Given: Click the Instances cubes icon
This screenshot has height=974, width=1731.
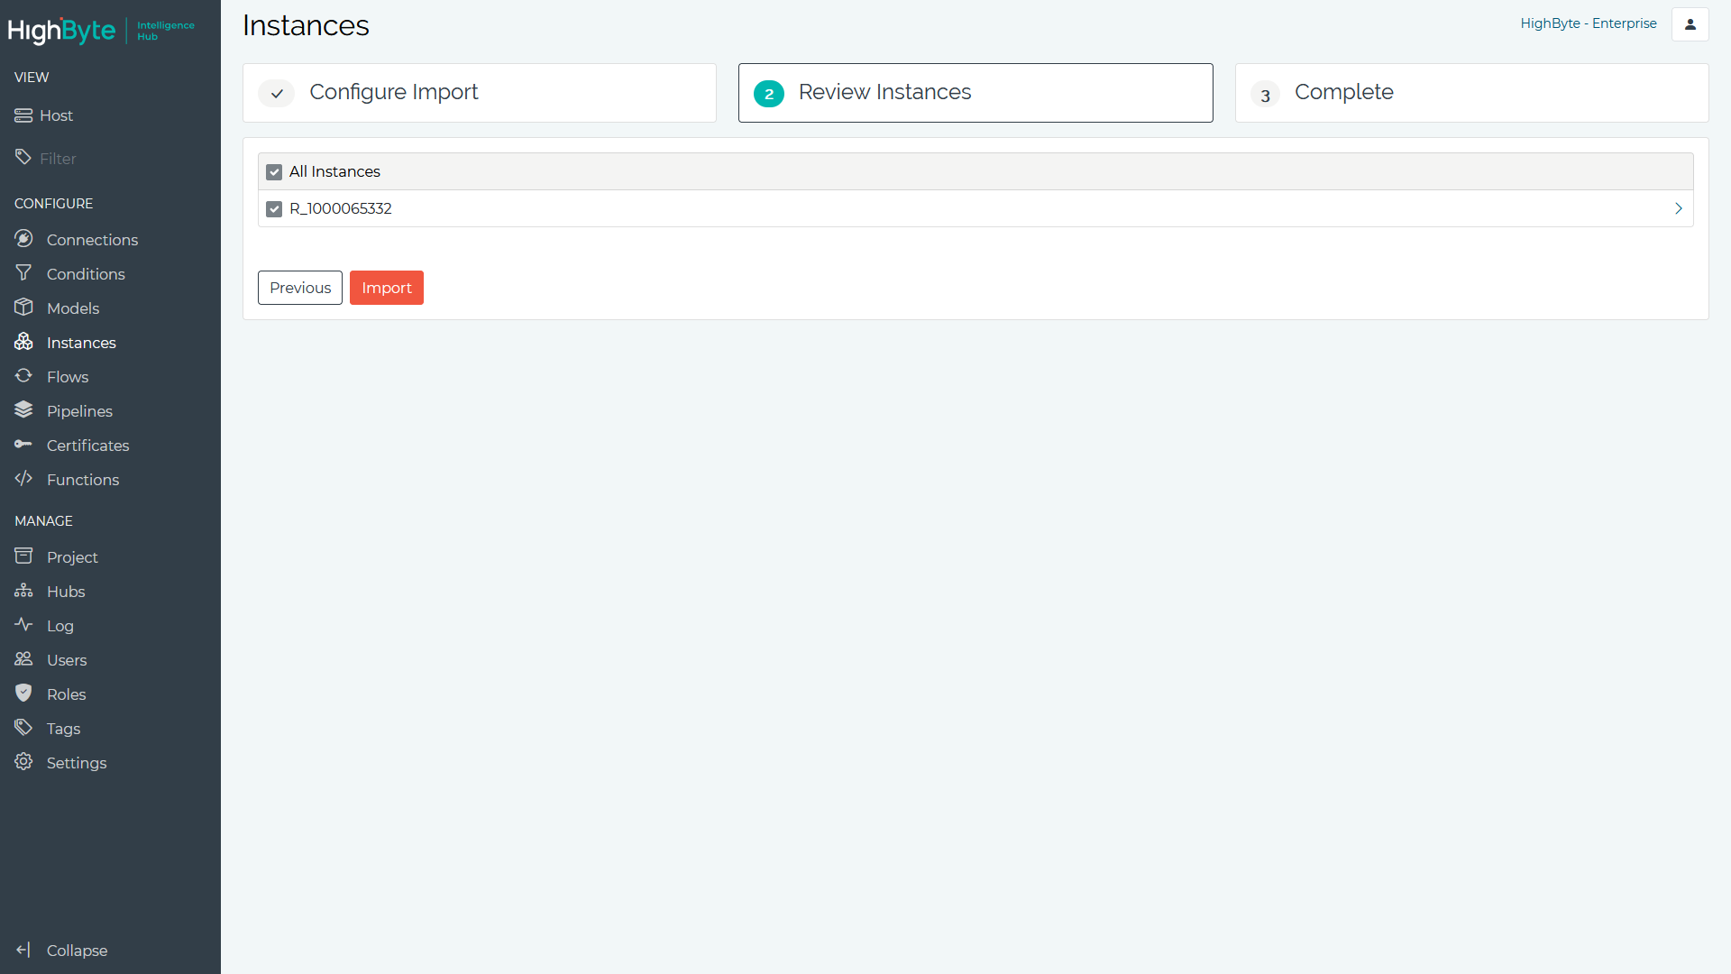Looking at the screenshot, I should click(23, 342).
